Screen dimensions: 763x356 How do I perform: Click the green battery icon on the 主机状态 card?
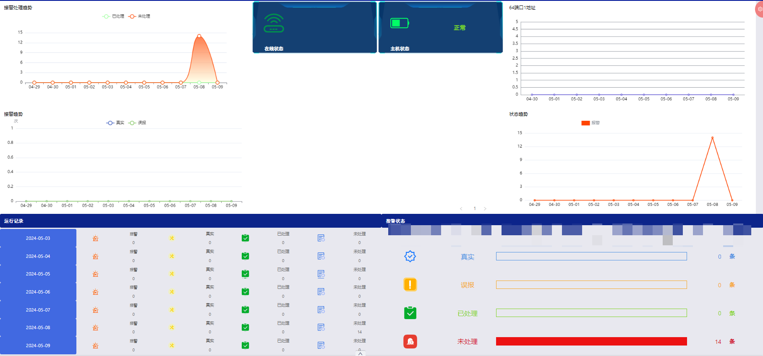tap(400, 23)
